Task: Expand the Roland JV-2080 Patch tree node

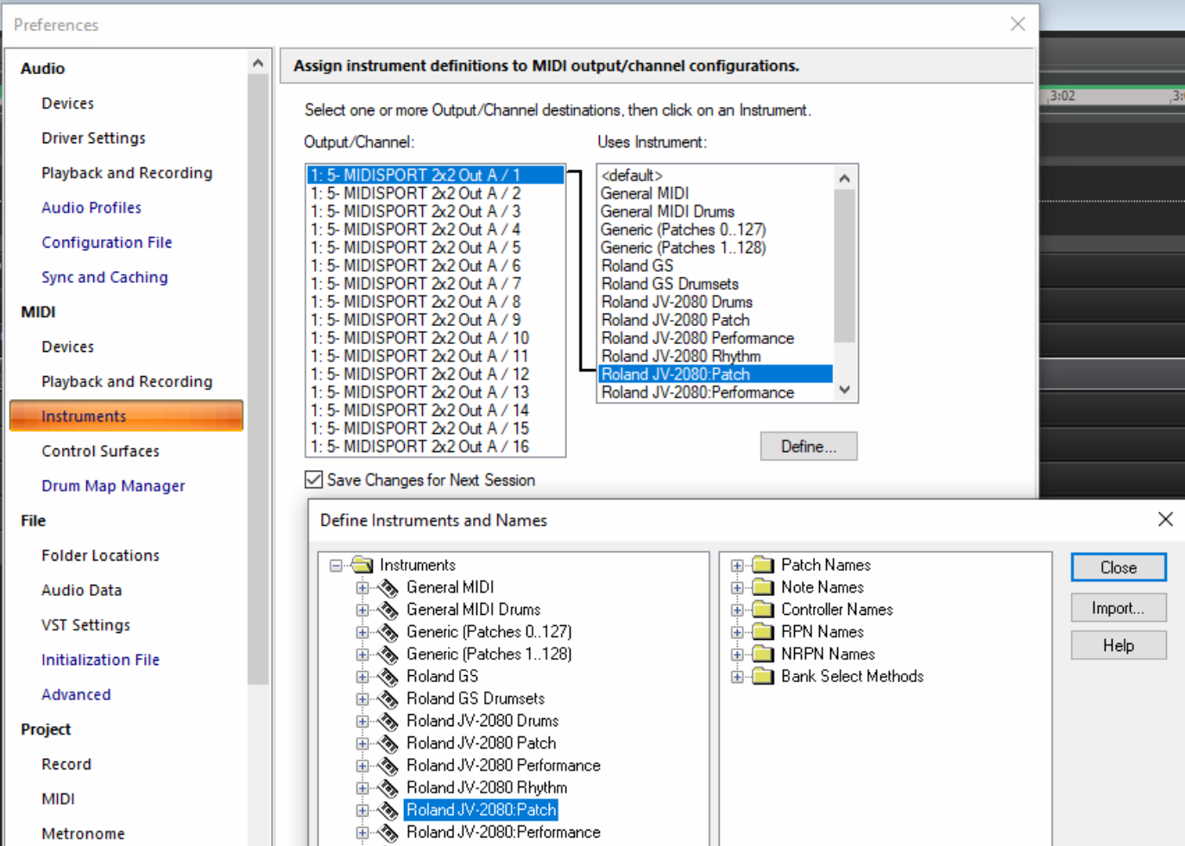Action: click(x=362, y=744)
